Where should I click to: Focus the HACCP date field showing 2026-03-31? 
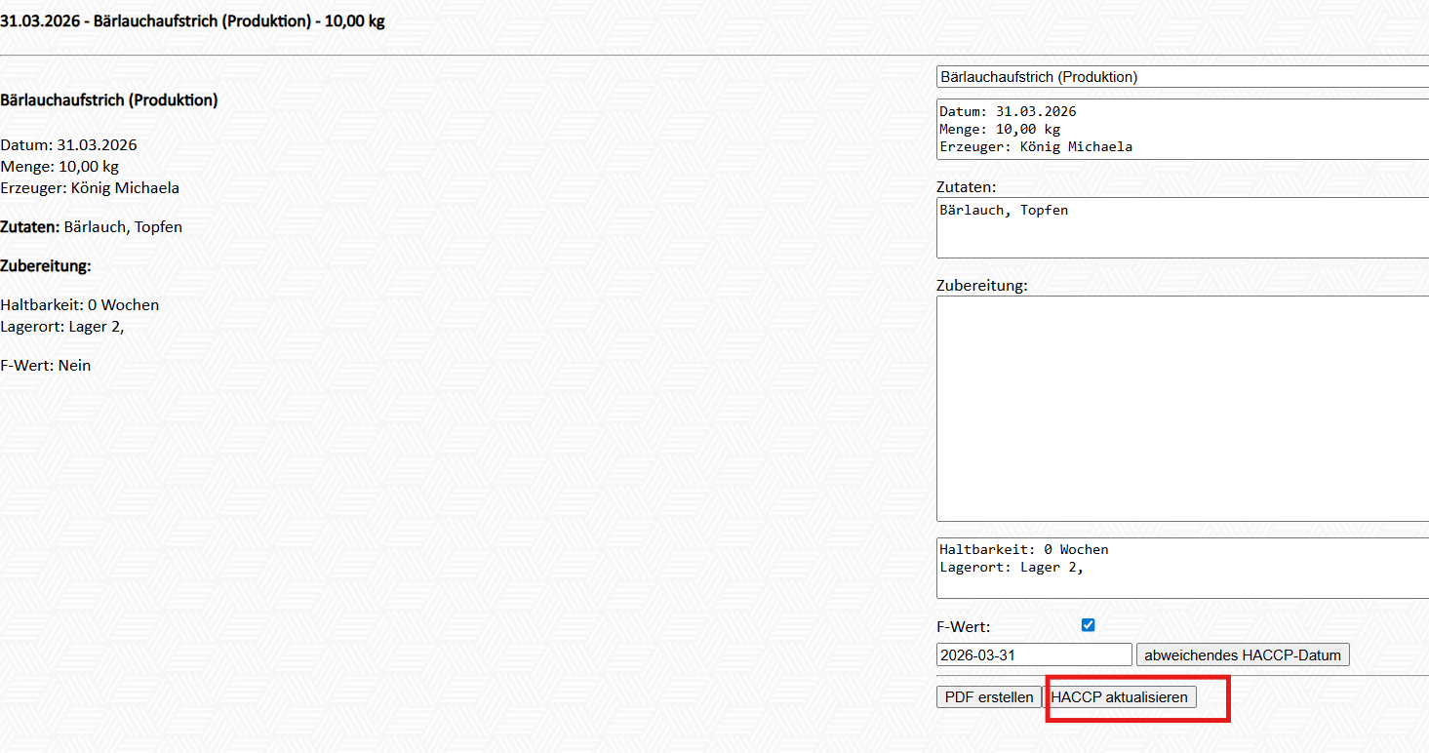(1033, 655)
